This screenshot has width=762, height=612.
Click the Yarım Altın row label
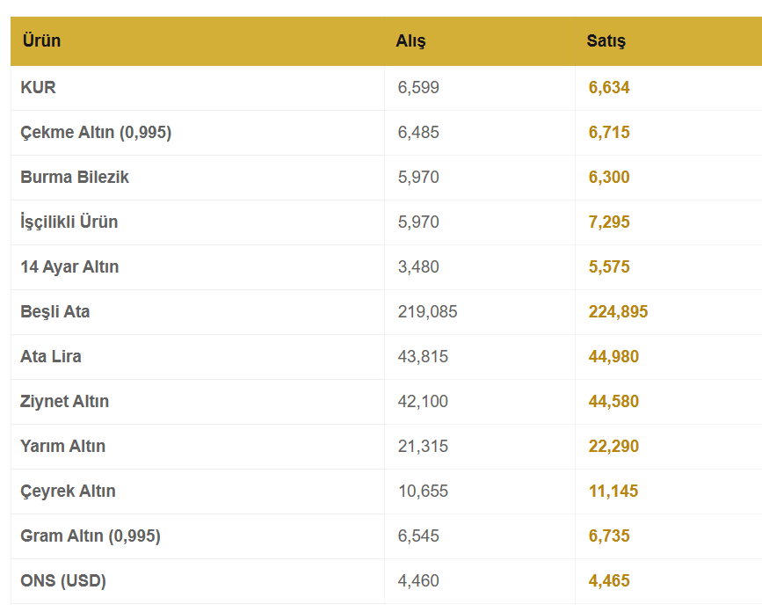(x=62, y=446)
